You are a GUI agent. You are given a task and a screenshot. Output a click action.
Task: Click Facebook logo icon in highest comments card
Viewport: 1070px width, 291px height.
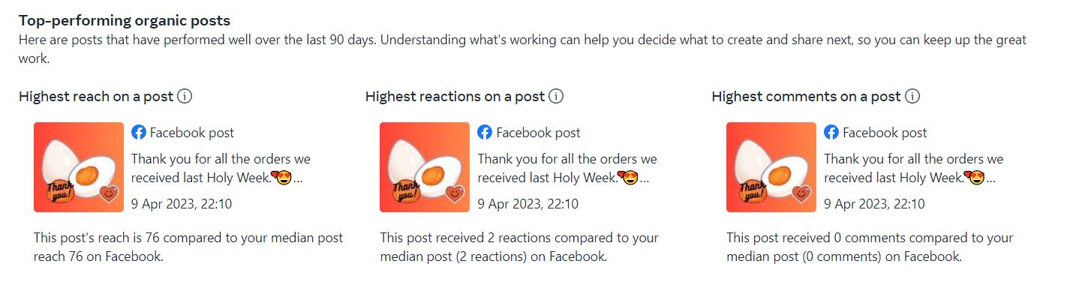pyautogui.click(x=831, y=133)
